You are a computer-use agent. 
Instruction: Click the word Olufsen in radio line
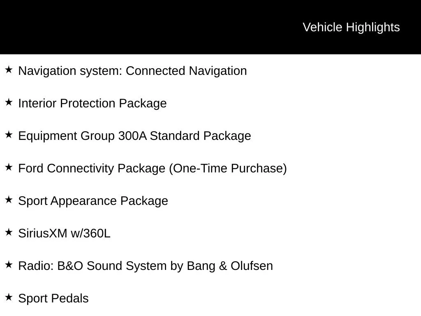pyautogui.click(x=252, y=266)
